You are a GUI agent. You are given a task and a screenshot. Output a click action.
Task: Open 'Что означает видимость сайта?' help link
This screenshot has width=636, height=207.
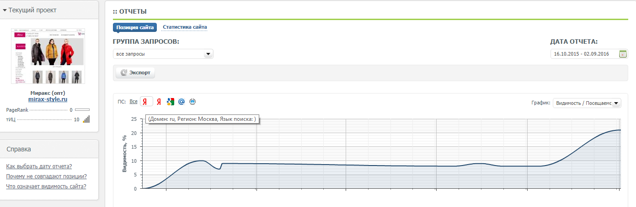click(46, 186)
